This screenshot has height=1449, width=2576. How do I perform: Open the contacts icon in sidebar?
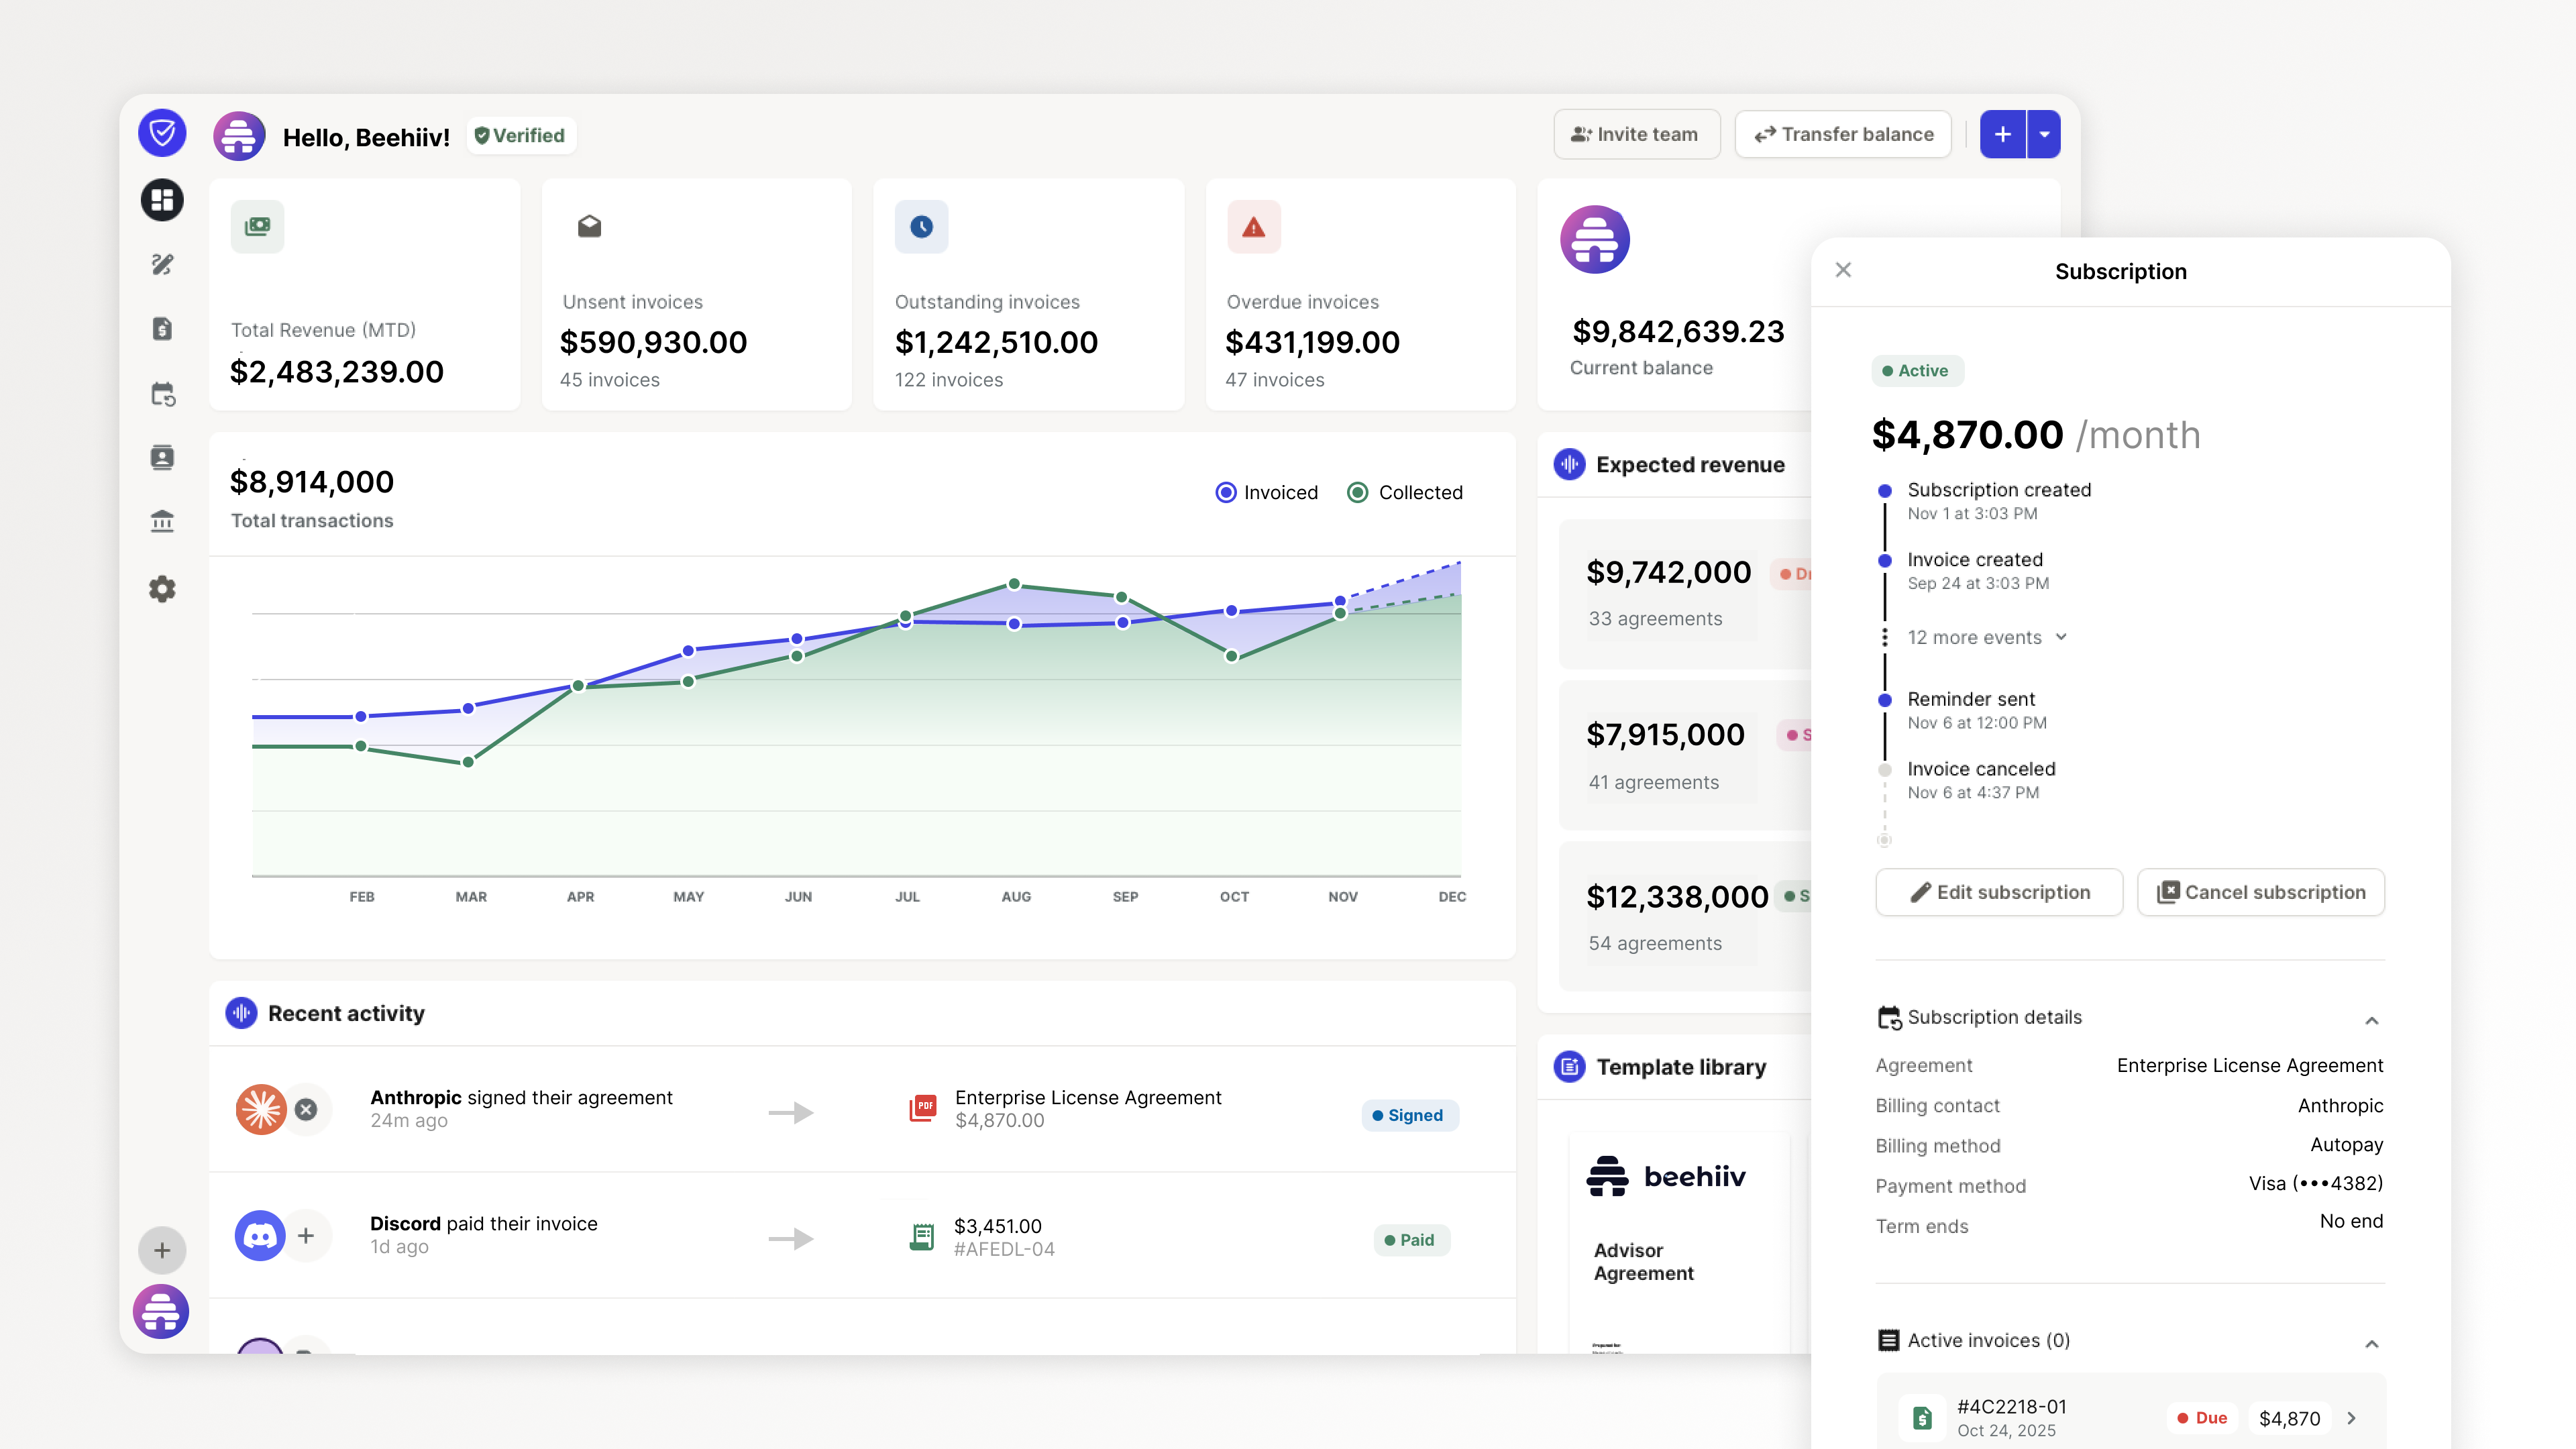162,458
